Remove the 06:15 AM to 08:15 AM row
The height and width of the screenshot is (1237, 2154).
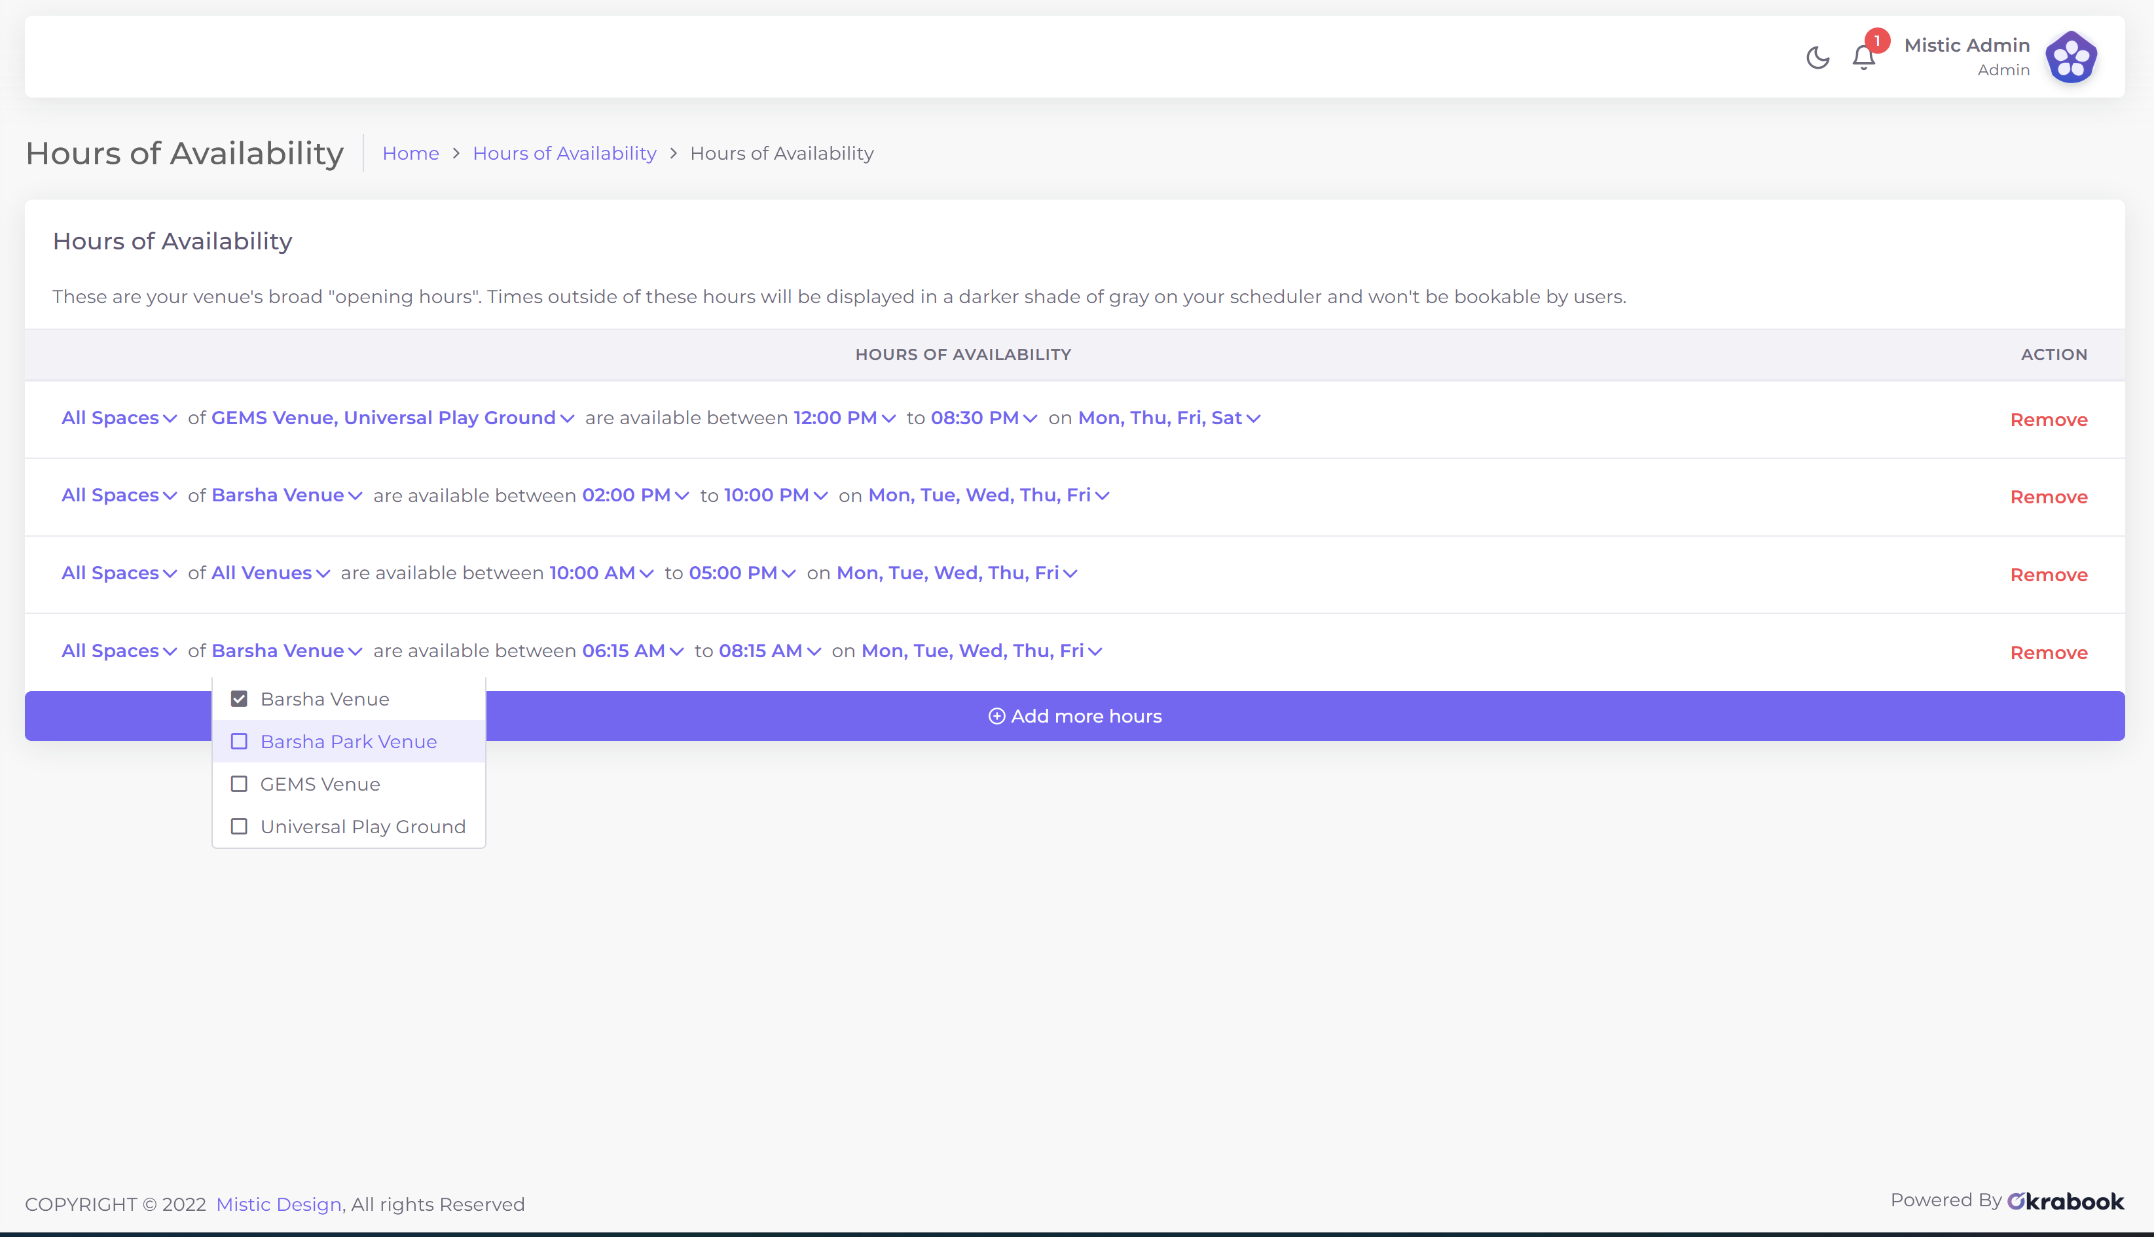coord(2049,653)
